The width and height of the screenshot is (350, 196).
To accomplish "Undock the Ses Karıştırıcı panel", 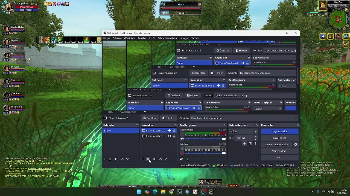I will (x=225, y=125).
